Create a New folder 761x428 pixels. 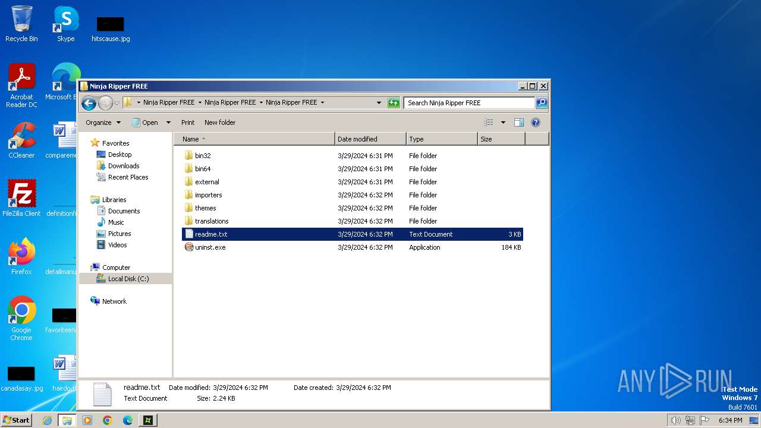coord(220,122)
